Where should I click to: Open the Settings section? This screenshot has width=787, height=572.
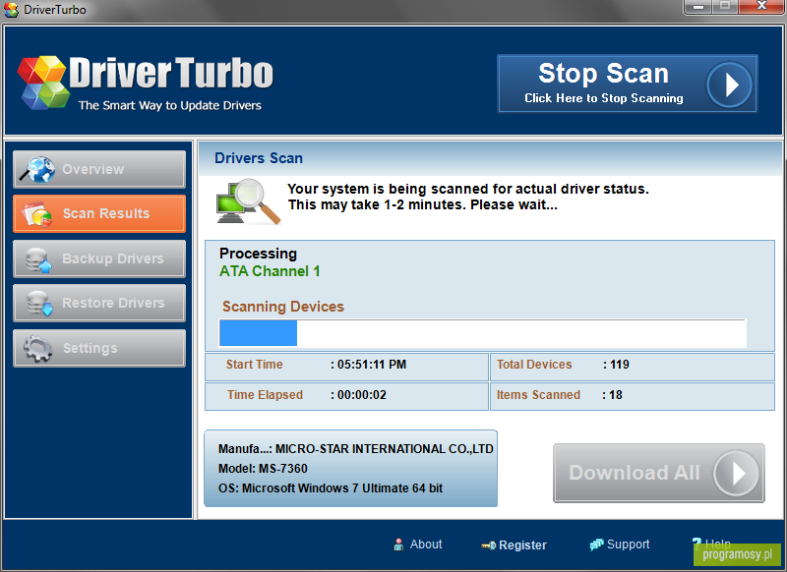point(99,348)
